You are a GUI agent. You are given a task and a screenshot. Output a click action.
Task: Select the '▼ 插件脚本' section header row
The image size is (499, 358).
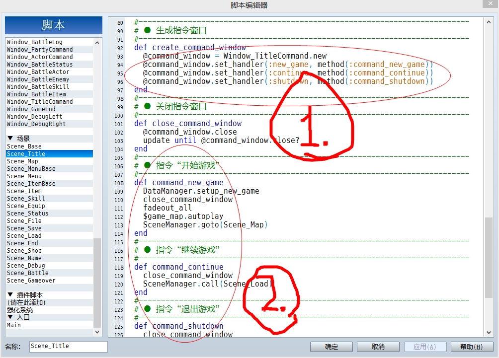(50, 295)
